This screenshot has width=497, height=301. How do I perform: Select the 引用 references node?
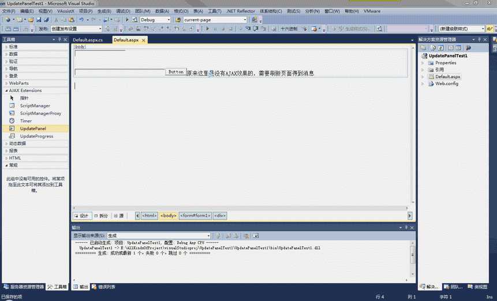click(439, 70)
